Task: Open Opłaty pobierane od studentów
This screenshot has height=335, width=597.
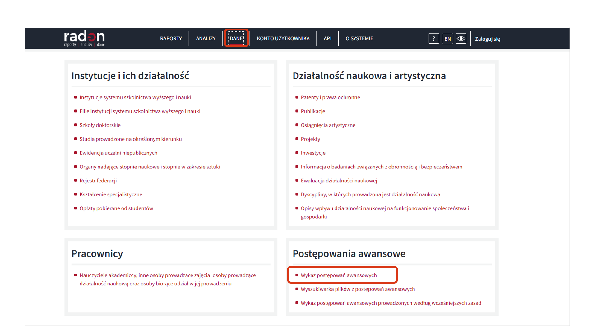Action: (116, 208)
